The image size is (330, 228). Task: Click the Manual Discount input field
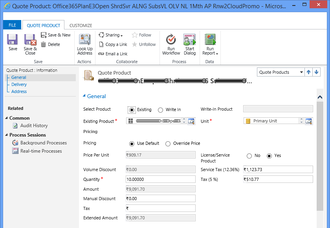pos(161,199)
